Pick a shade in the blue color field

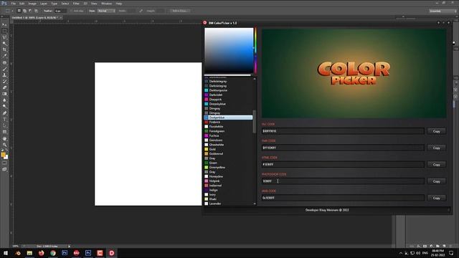[x=229, y=50]
